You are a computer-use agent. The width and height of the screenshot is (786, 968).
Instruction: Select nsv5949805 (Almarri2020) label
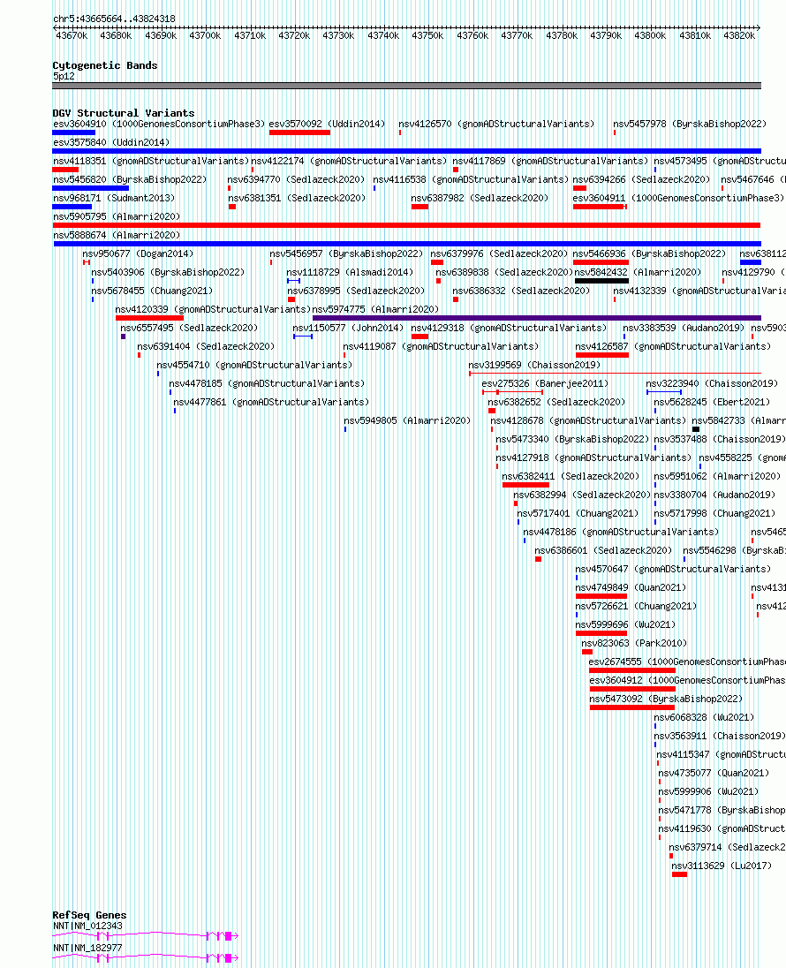[x=407, y=420]
